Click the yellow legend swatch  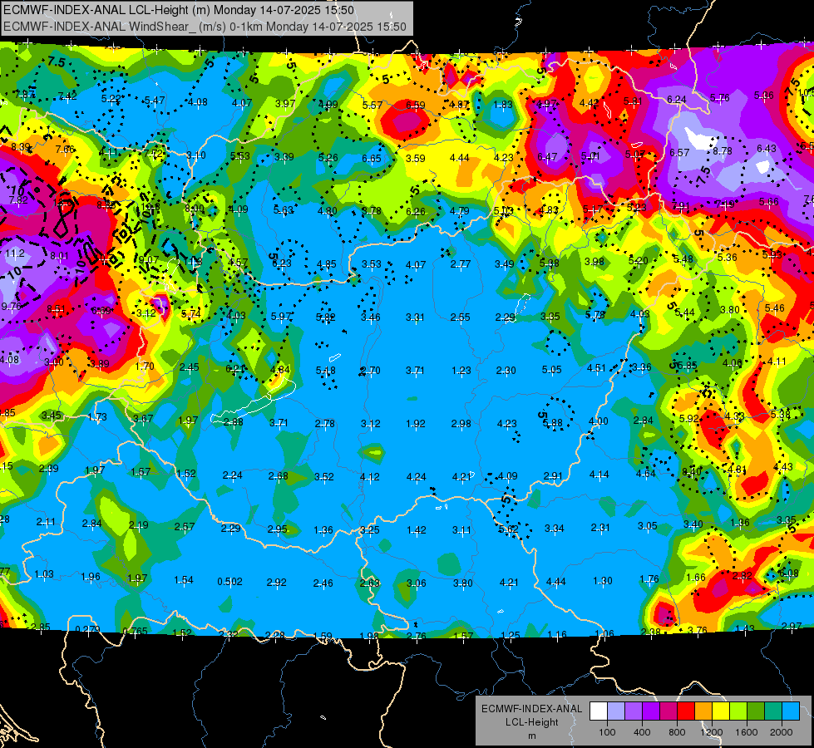(721, 711)
